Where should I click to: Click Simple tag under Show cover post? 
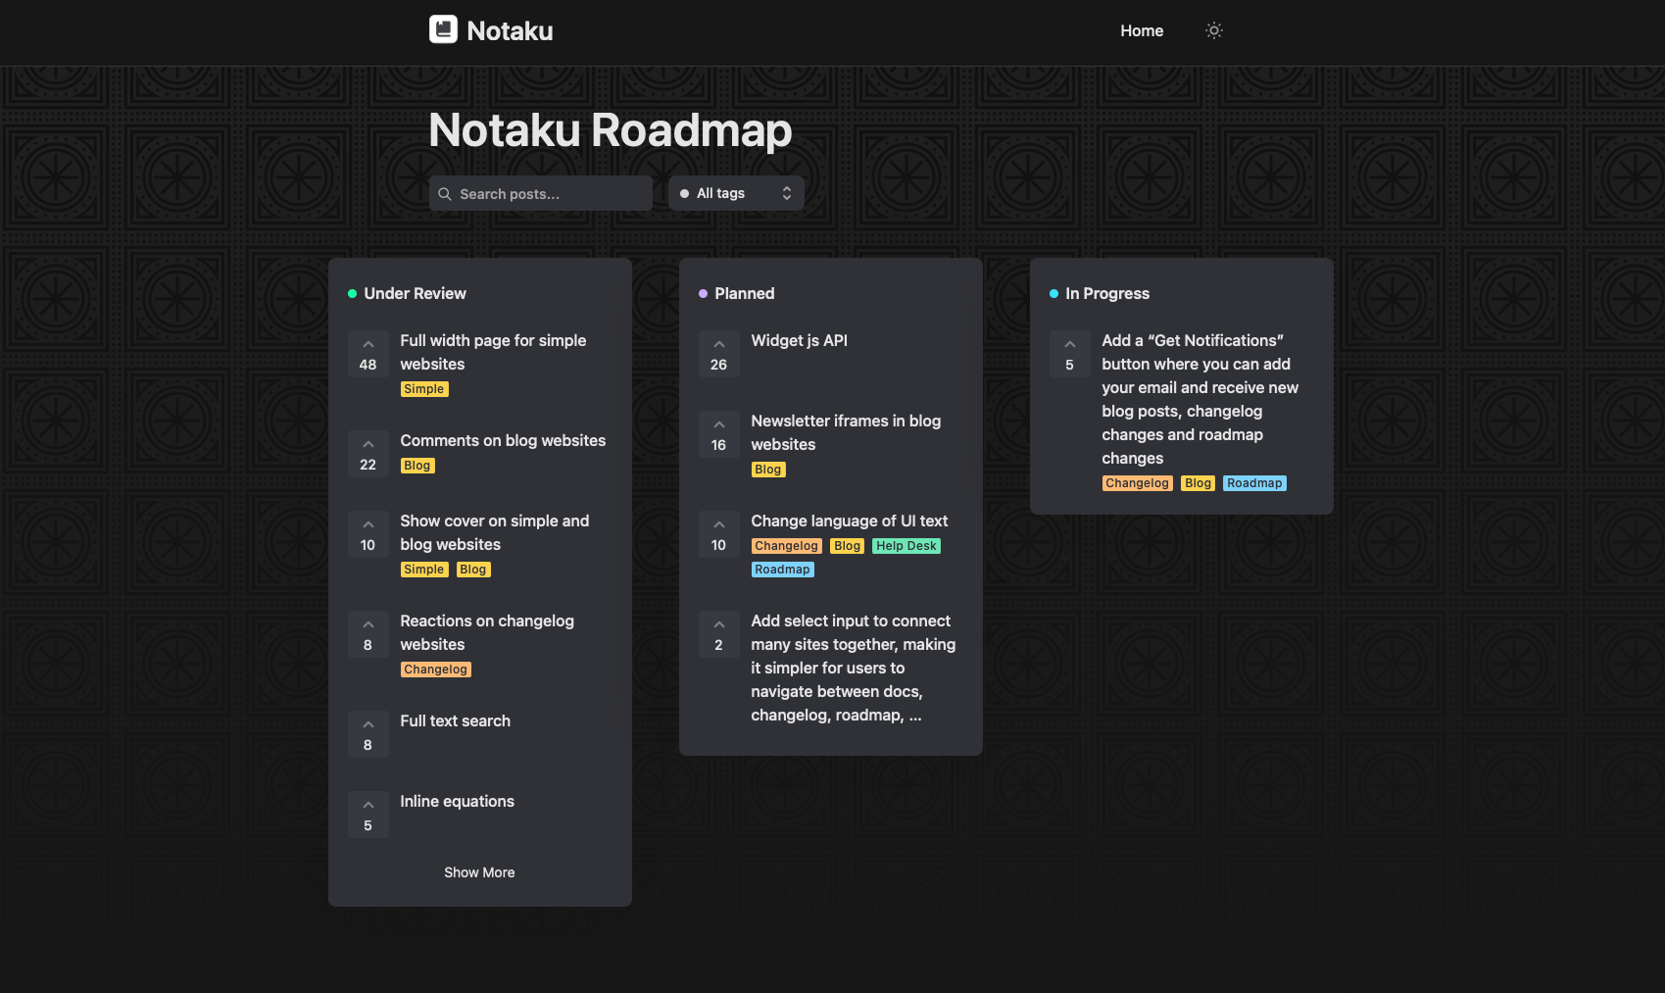(x=424, y=570)
